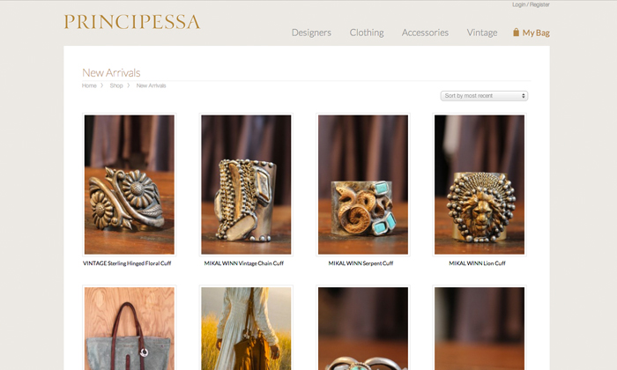View the Lion Cuff product photo

479,184
